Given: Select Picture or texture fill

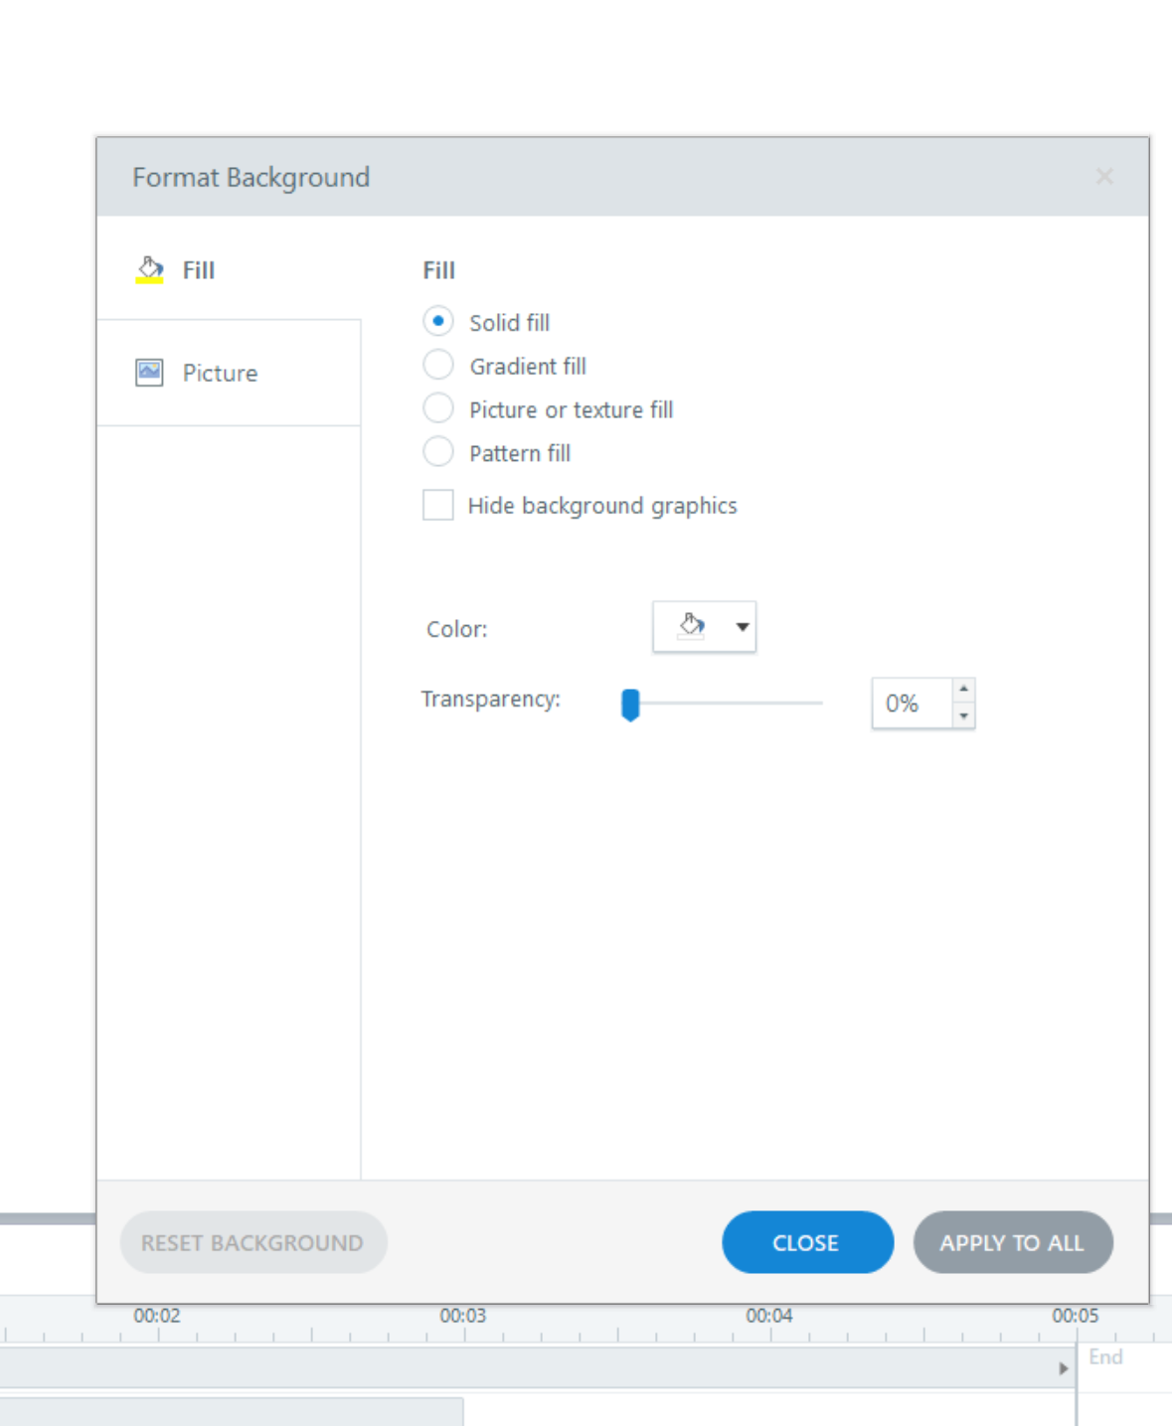Looking at the screenshot, I should pyautogui.click(x=438, y=408).
